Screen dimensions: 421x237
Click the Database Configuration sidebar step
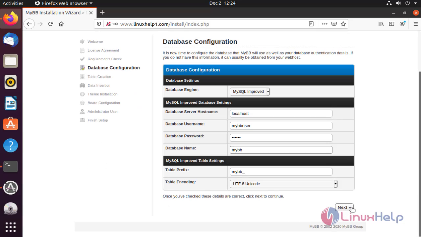113,68
